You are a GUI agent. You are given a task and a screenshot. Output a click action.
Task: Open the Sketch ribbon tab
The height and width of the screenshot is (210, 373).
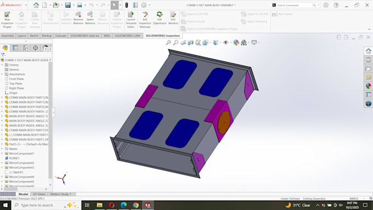[34, 36]
